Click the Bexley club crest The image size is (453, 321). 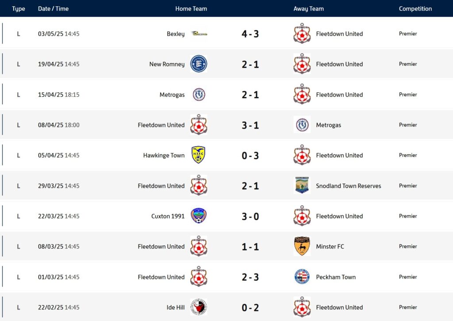199,34
